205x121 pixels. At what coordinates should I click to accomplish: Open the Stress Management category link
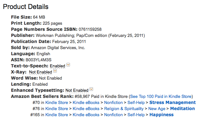[173, 102]
